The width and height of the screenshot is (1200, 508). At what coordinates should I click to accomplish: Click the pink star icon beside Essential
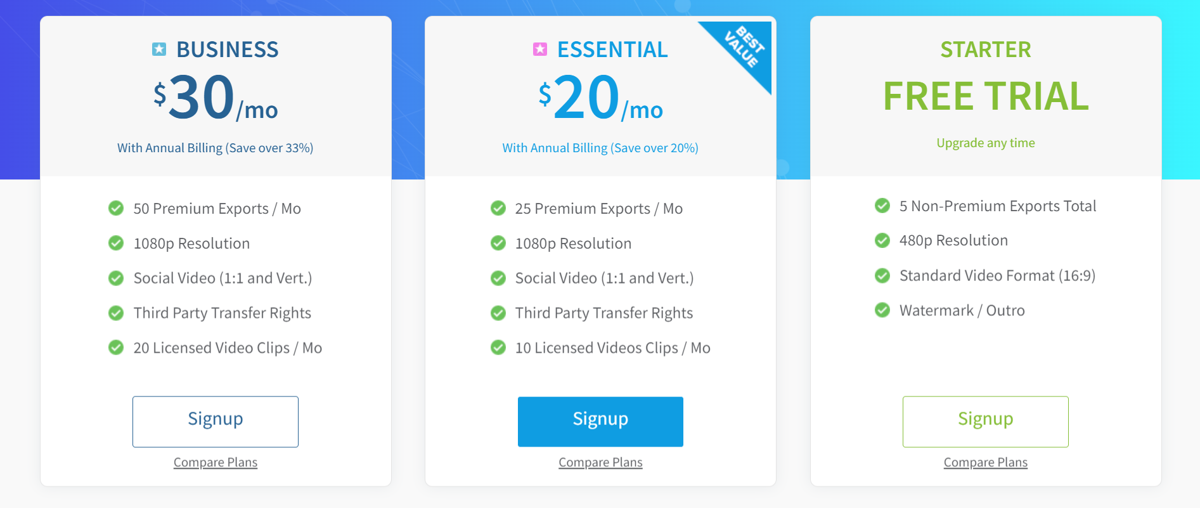point(540,49)
